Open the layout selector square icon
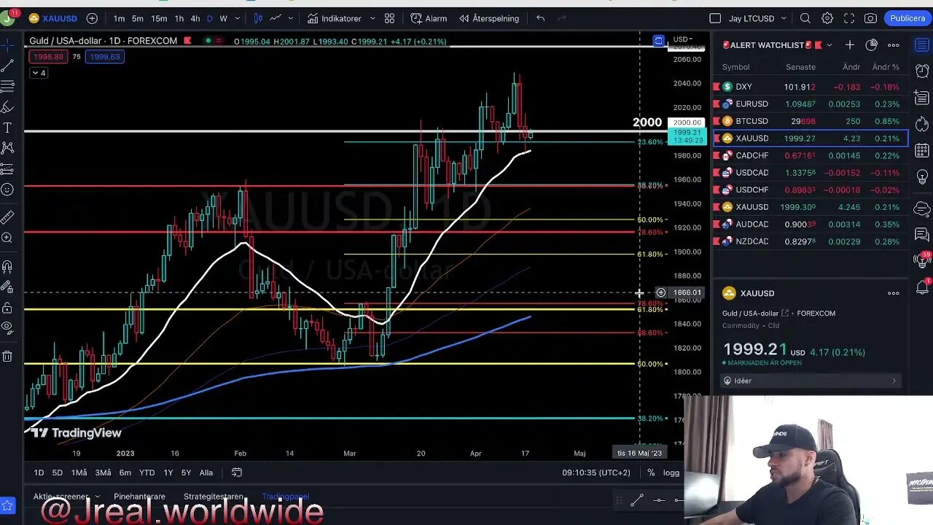Viewport: 933px width, 525px height. (x=715, y=18)
